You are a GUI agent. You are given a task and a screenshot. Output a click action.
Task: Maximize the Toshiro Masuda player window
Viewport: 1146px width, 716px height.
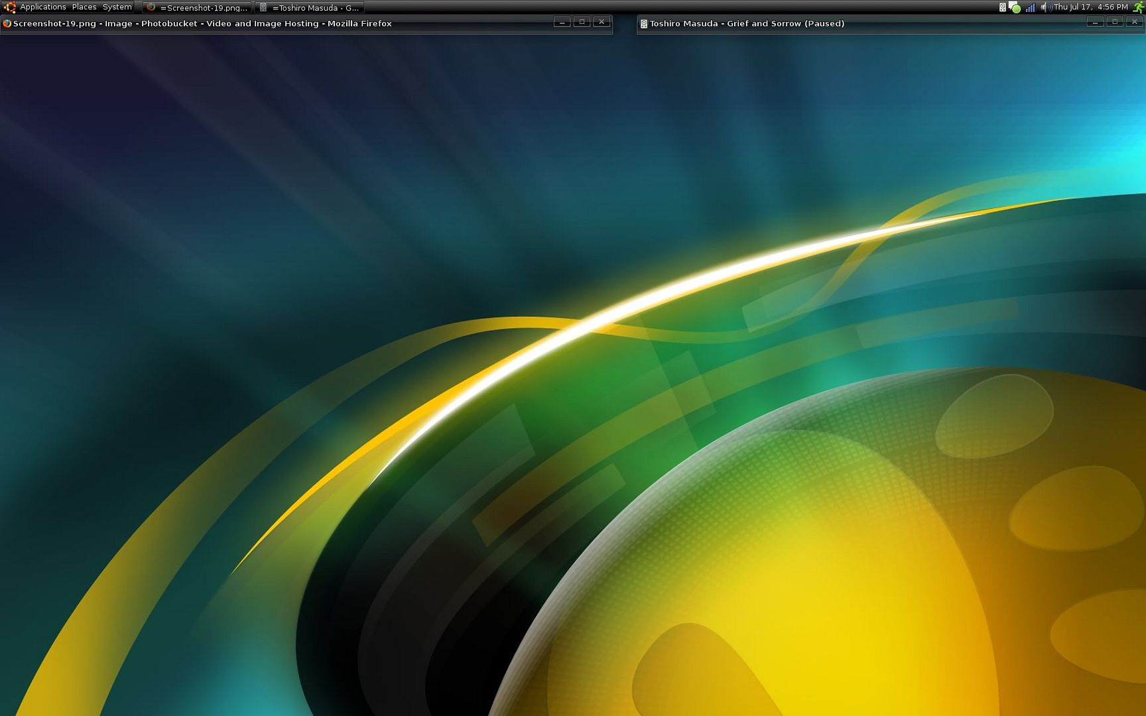coord(1115,22)
